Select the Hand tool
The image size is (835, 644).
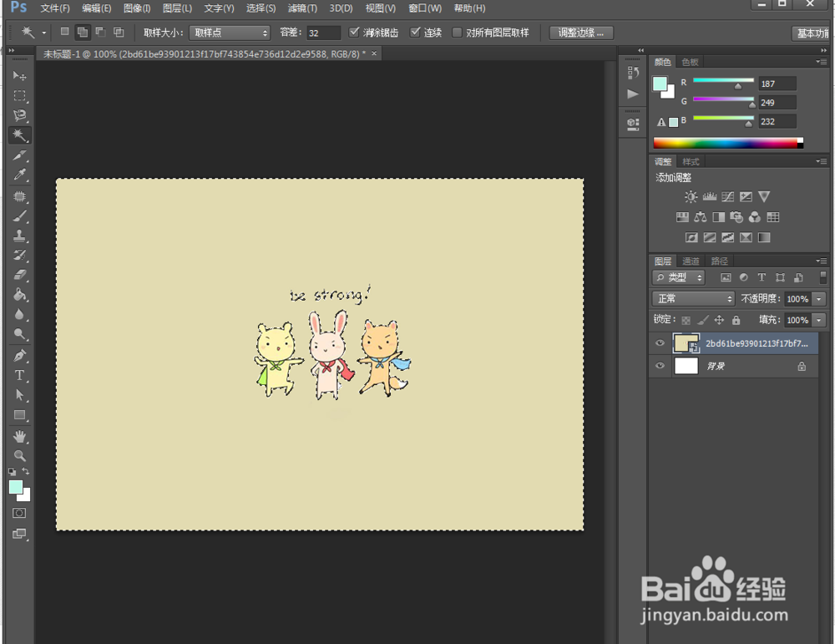pyautogui.click(x=19, y=437)
